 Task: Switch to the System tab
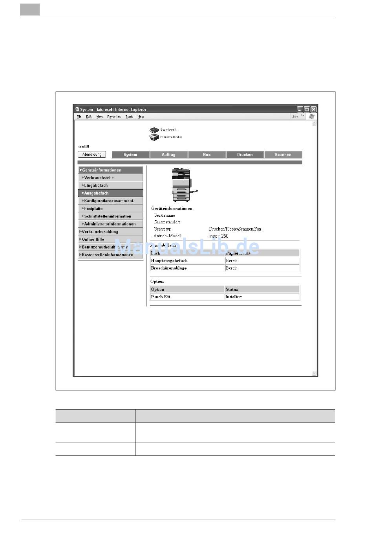(x=130, y=155)
